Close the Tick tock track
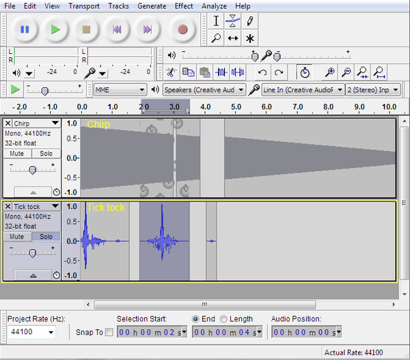Viewport: 410px width, 360px height. click(8, 206)
